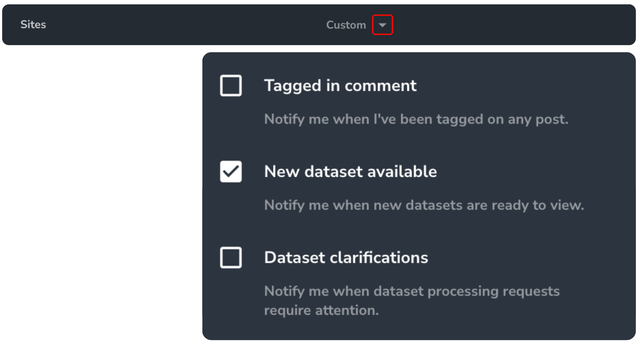This screenshot has width=641, height=346.
Task: Select the Custom notification mode label
Action: (346, 25)
